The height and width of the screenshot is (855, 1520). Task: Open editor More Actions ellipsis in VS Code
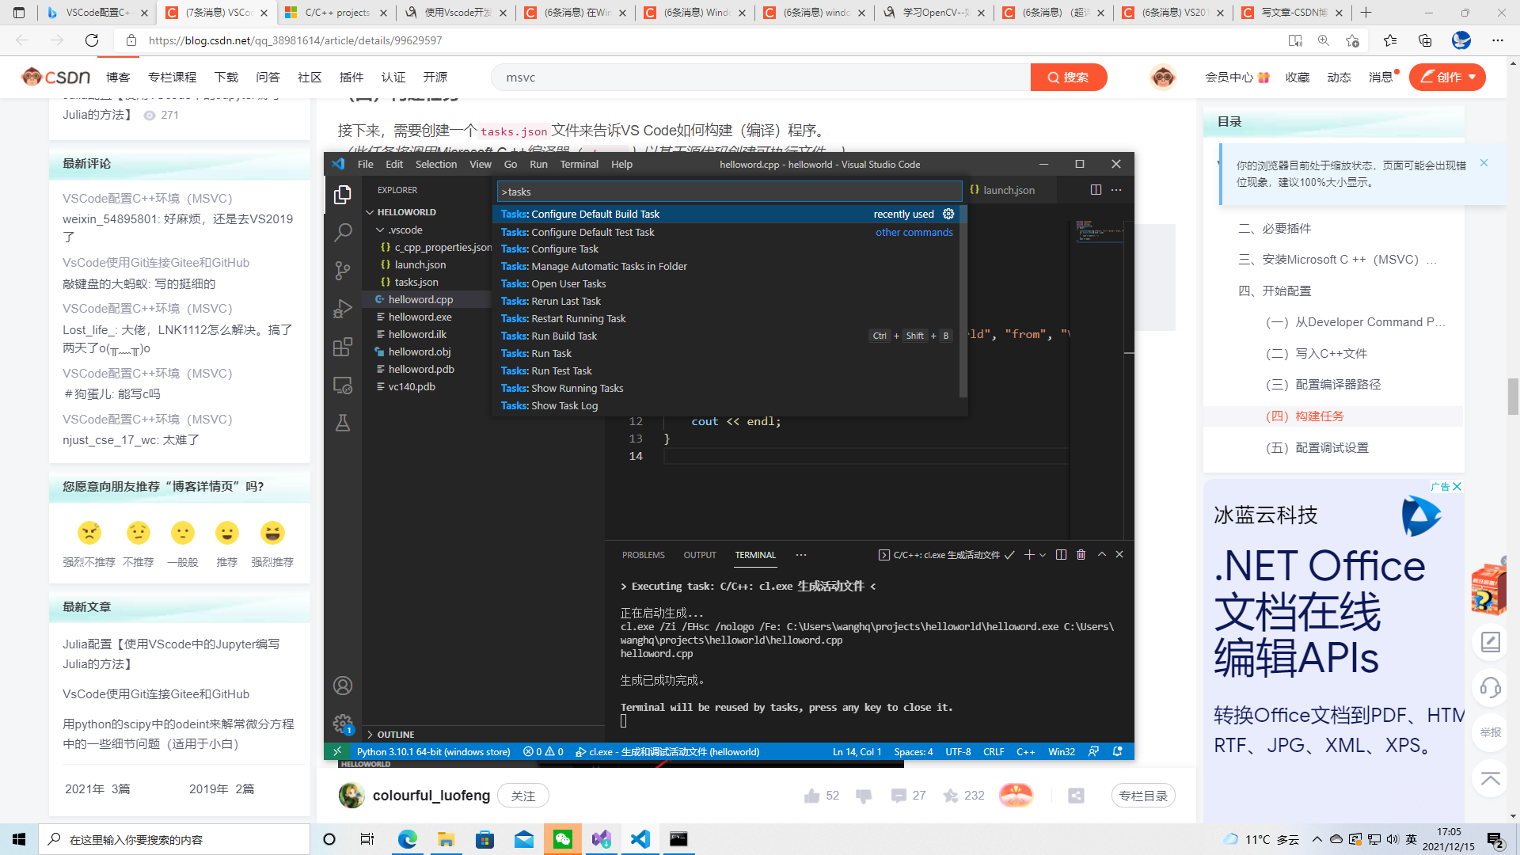click(1116, 190)
